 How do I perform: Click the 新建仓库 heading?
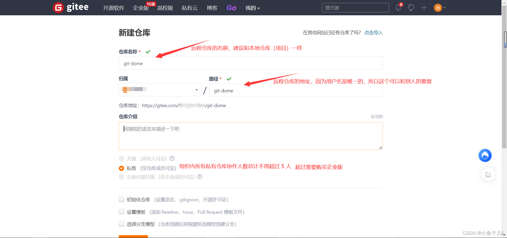(134, 32)
